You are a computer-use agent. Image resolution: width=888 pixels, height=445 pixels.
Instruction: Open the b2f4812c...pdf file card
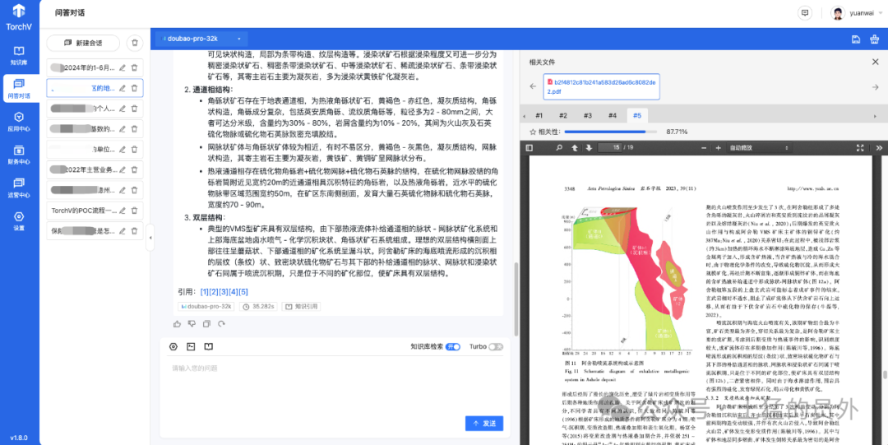coord(601,86)
